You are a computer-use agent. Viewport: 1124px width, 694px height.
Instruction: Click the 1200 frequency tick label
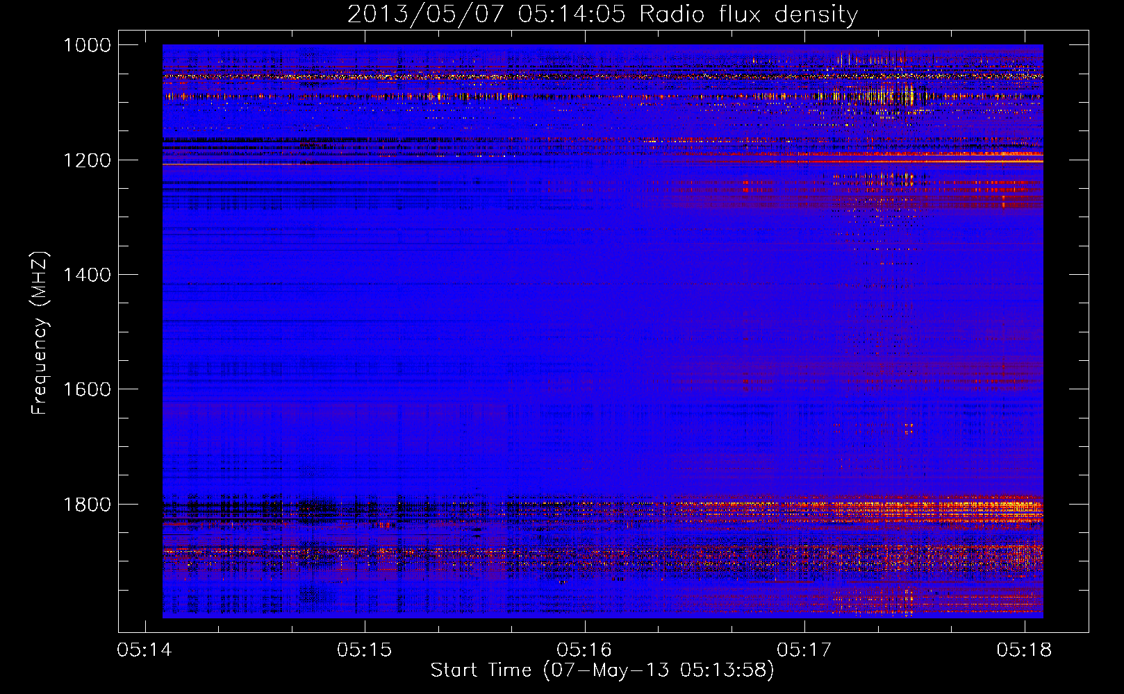point(87,160)
